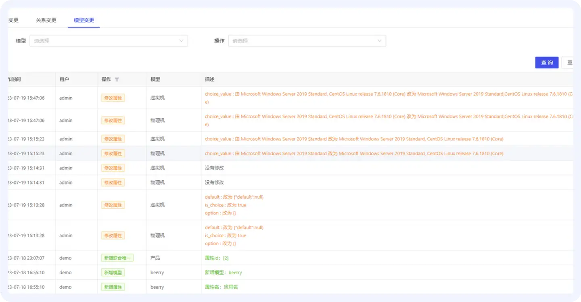The height and width of the screenshot is (302, 581).
Task: Switch to the 关系变更 tab
Action: click(46, 20)
